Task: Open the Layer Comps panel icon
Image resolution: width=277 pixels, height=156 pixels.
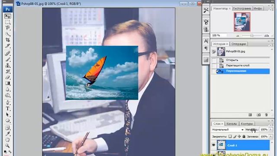Action: (x=206, y=60)
